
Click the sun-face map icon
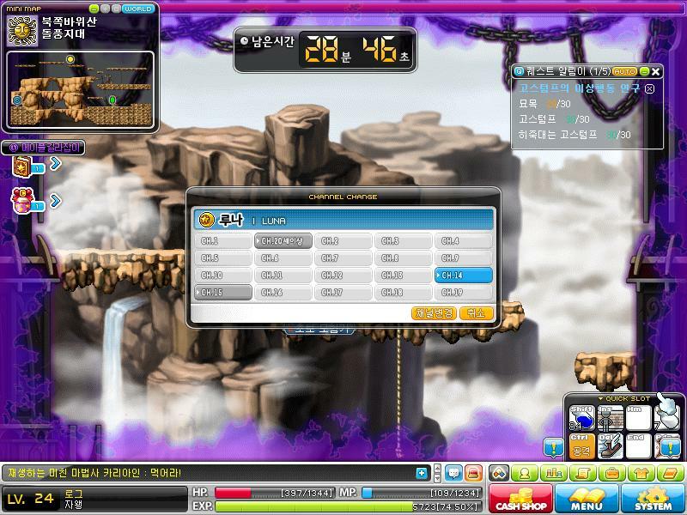[22, 30]
